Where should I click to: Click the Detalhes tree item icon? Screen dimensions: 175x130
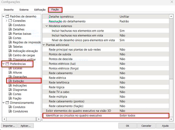pyautogui.click(x=10, y=29)
